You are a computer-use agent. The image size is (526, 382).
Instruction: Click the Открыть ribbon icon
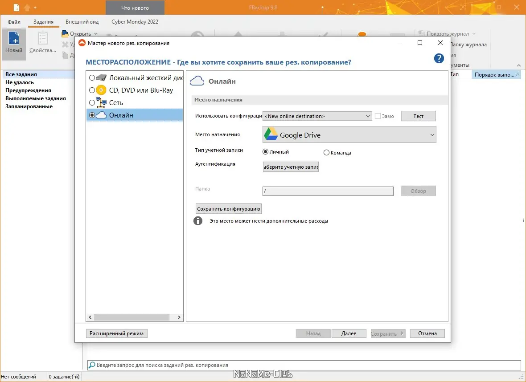coord(65,33)
